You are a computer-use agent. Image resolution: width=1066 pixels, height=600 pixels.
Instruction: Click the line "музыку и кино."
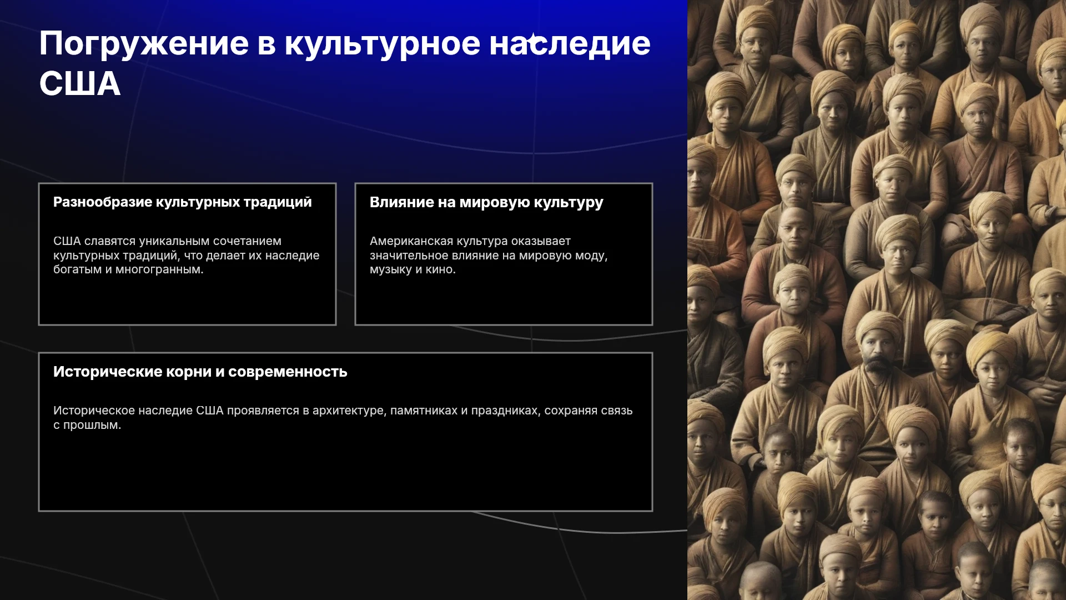[x=413, y=270]
